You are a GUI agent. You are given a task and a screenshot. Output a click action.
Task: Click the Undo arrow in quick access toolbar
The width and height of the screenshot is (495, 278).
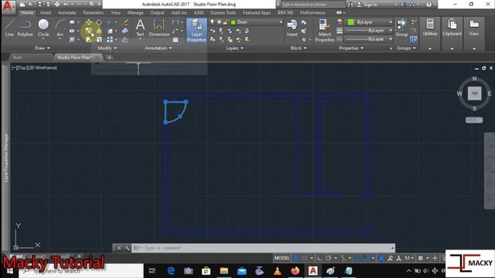tap(66, 5)
